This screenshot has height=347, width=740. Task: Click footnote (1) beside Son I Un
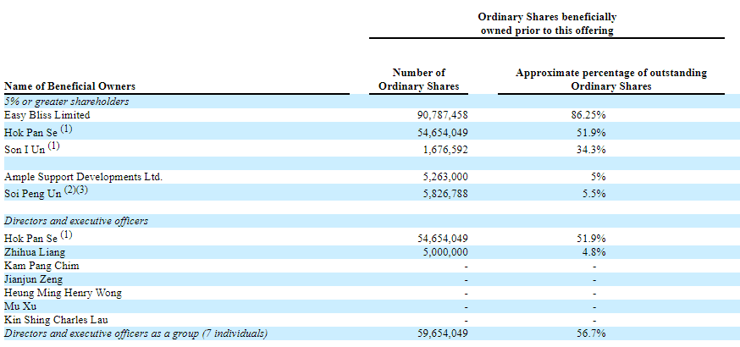[x=54, y=145]
